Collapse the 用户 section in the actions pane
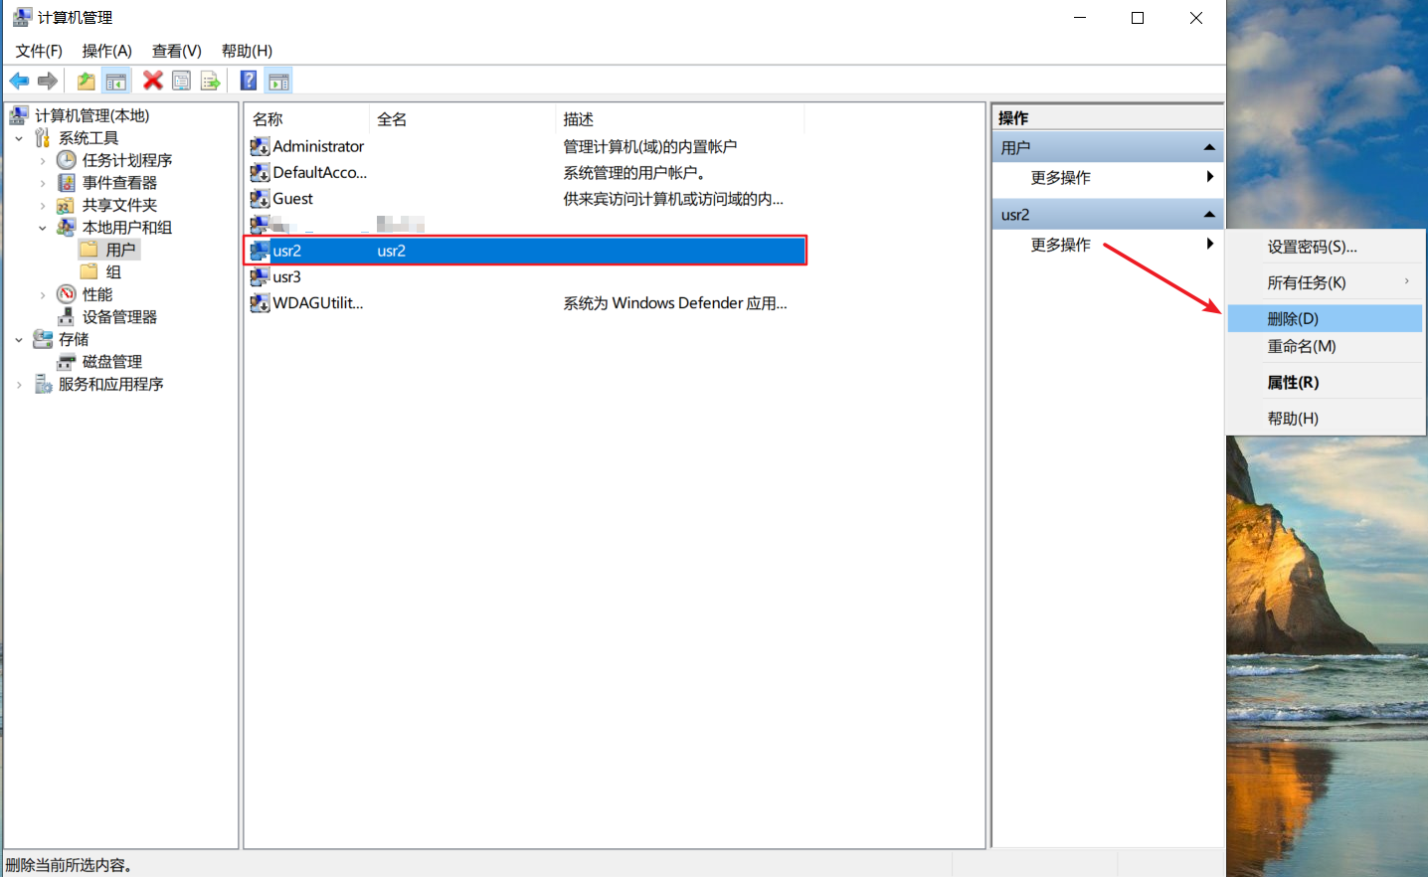1428x877 pixels. [x=1209, y=148]
